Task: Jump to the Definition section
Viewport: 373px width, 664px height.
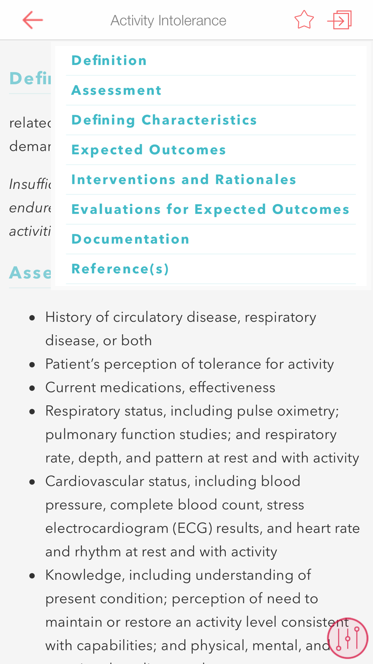Action: 211,60
